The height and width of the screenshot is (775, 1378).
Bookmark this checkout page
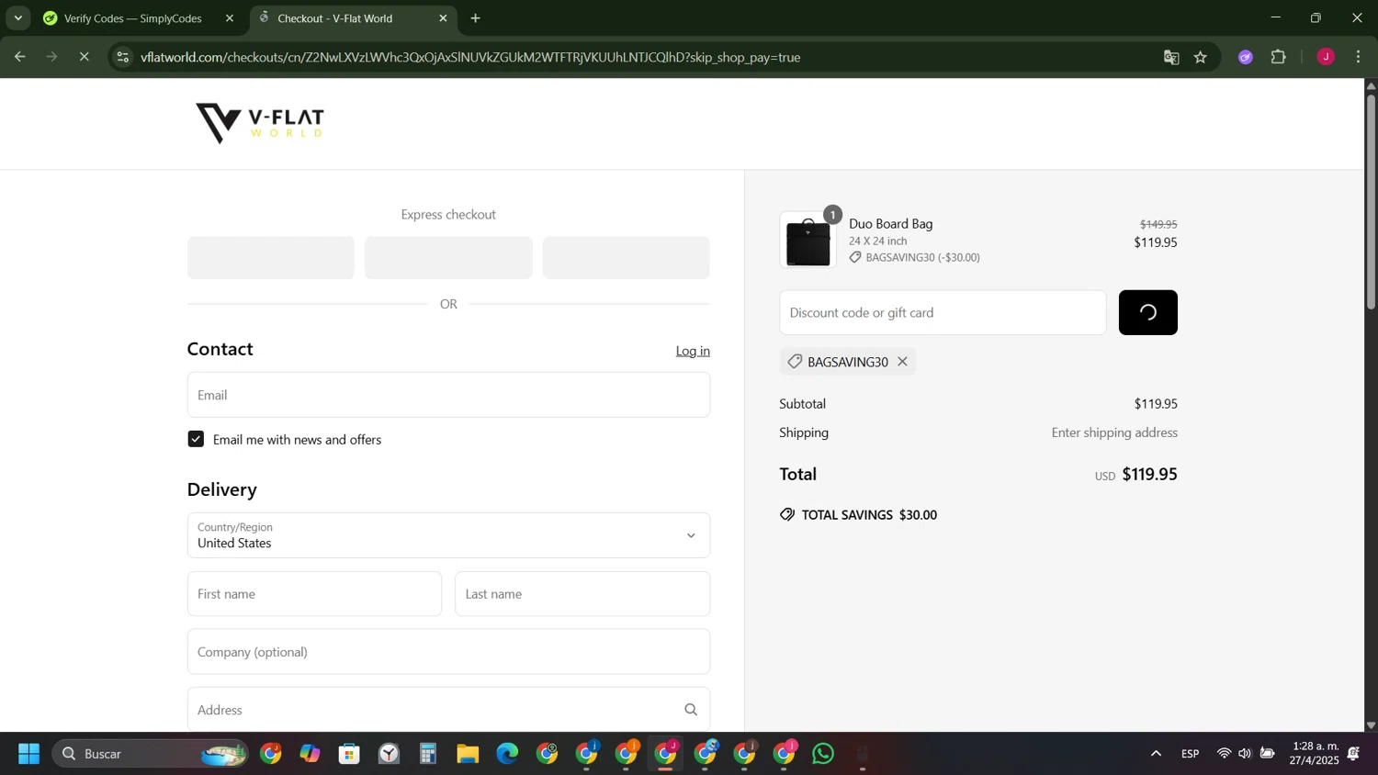click(1201, 57)
